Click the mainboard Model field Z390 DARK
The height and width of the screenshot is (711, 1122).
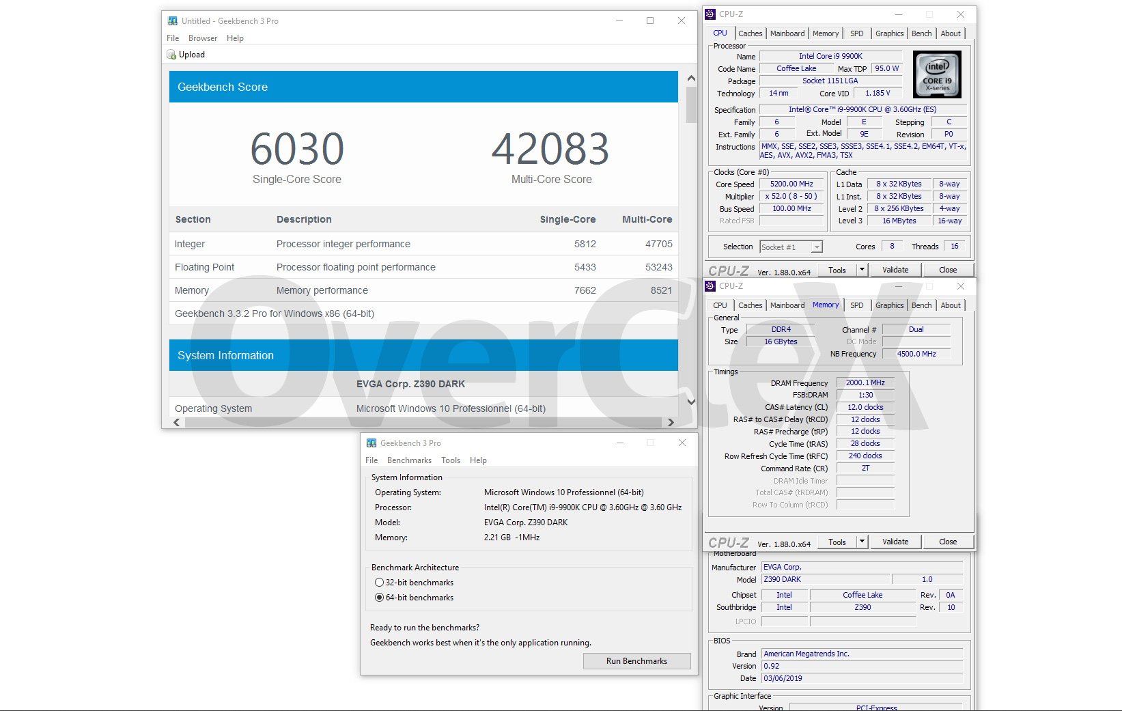[x=826, y=580]
